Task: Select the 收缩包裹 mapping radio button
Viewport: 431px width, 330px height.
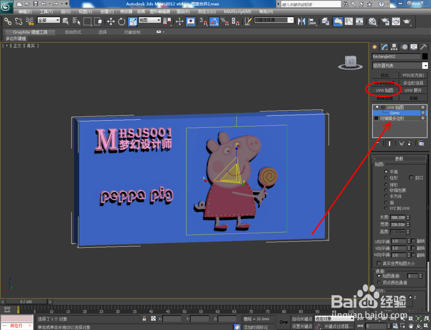Action: pyautogui.click(x=386, y=190)
